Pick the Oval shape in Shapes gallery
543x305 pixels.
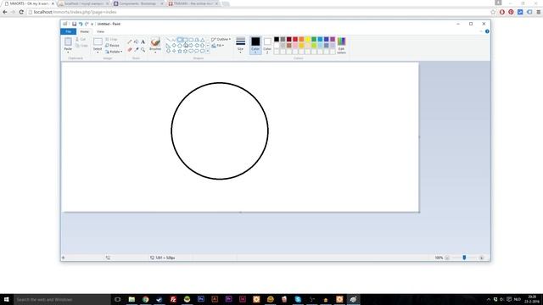coord(180,40)
